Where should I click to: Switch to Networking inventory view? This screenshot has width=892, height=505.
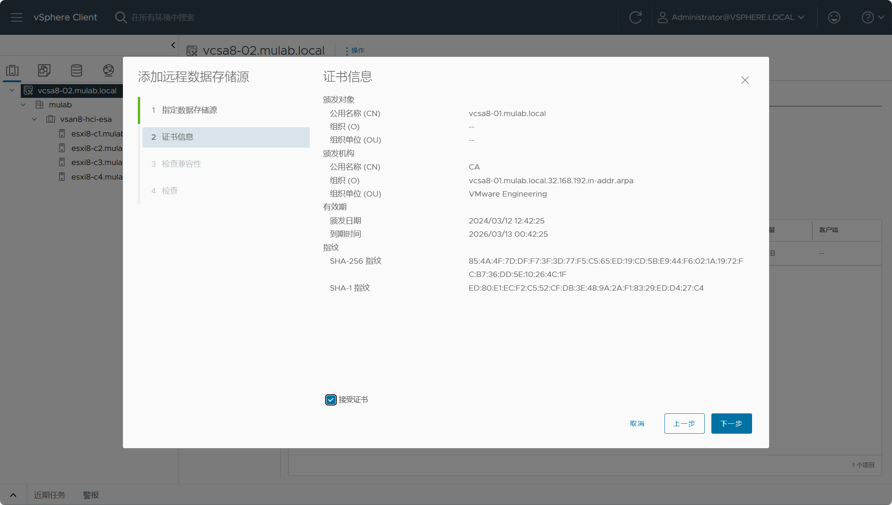[x=108, y=70]
